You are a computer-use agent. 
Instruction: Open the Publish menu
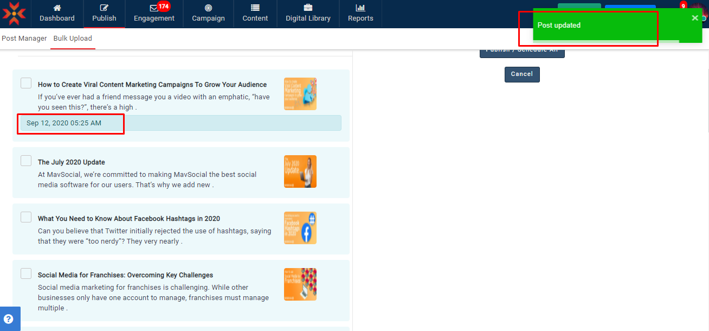(104, 14)
